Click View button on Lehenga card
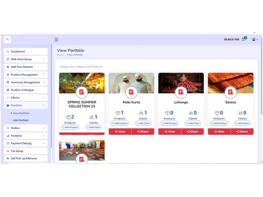Viewport: 263px width, 197px height. point(170,131)
